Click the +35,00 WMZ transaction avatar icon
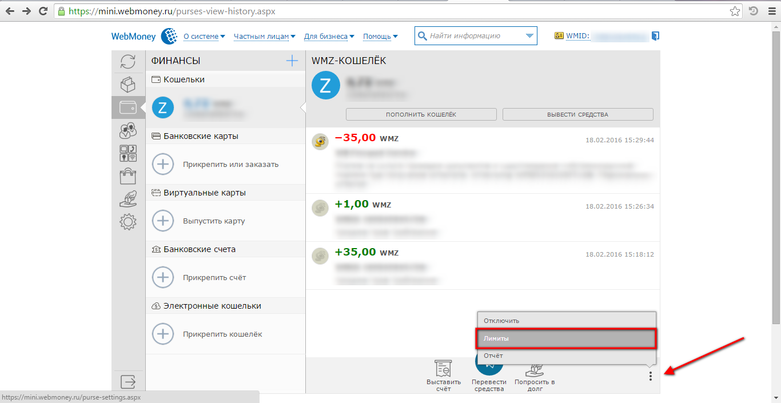The height and width of the screenshot is (403, 781). (320, 256)
